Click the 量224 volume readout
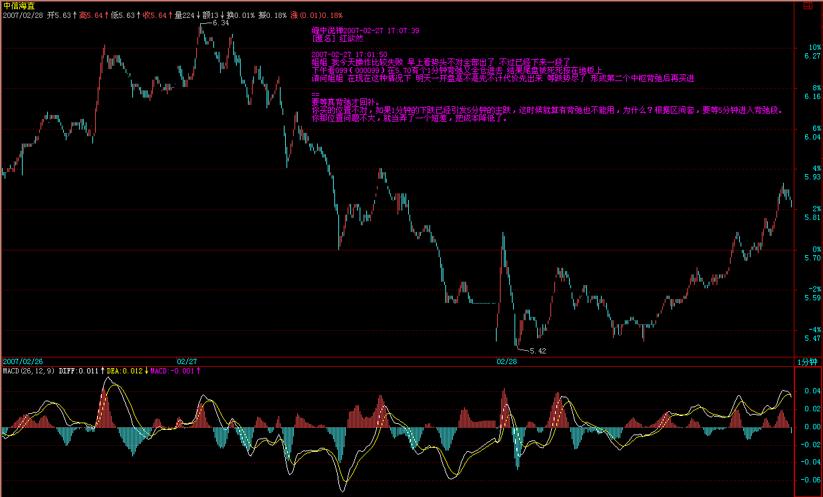The width and height of the screenshot is (823, 497). click(x=184, y=15)
